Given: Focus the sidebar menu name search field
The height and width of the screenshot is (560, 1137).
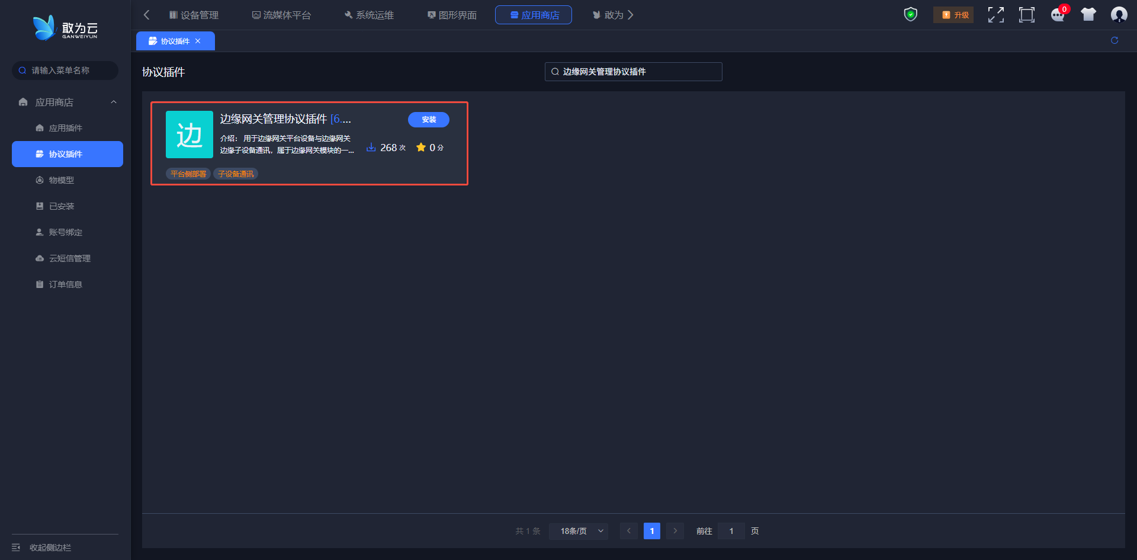Looking at the screenshot, I should tap(65, 71).
